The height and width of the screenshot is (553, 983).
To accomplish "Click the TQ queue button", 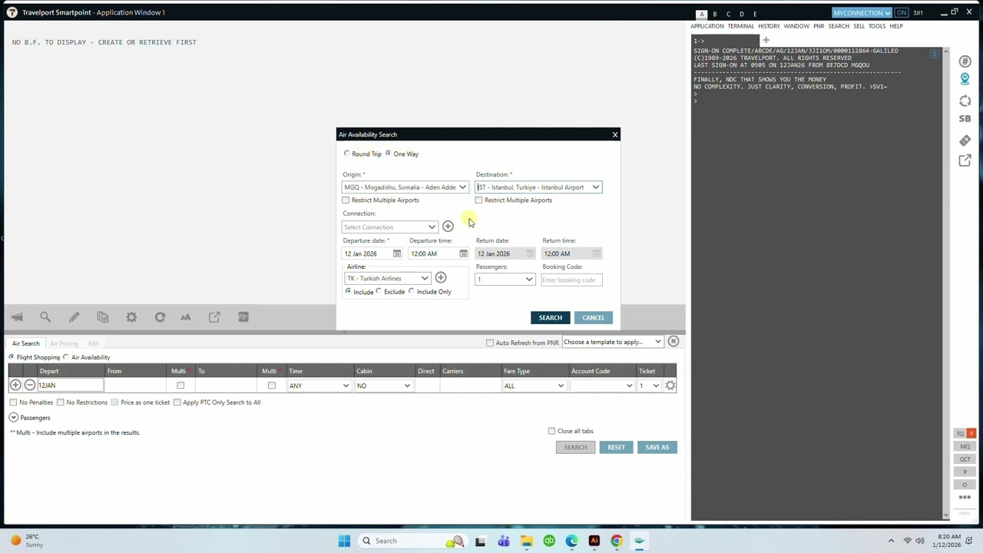I will pos(960,434).
